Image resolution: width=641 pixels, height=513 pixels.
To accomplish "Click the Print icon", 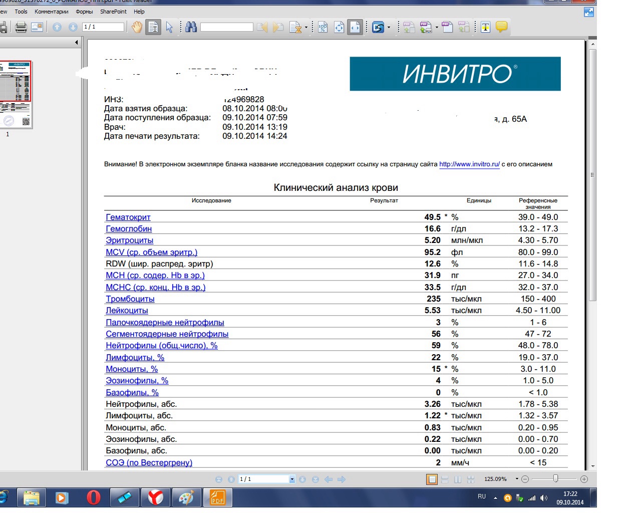I will (21, 27).
